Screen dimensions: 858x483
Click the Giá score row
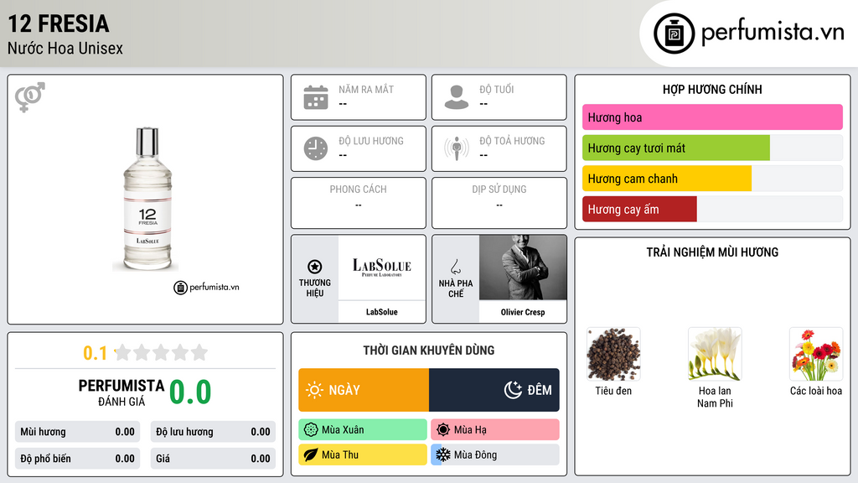pos(213,459)
